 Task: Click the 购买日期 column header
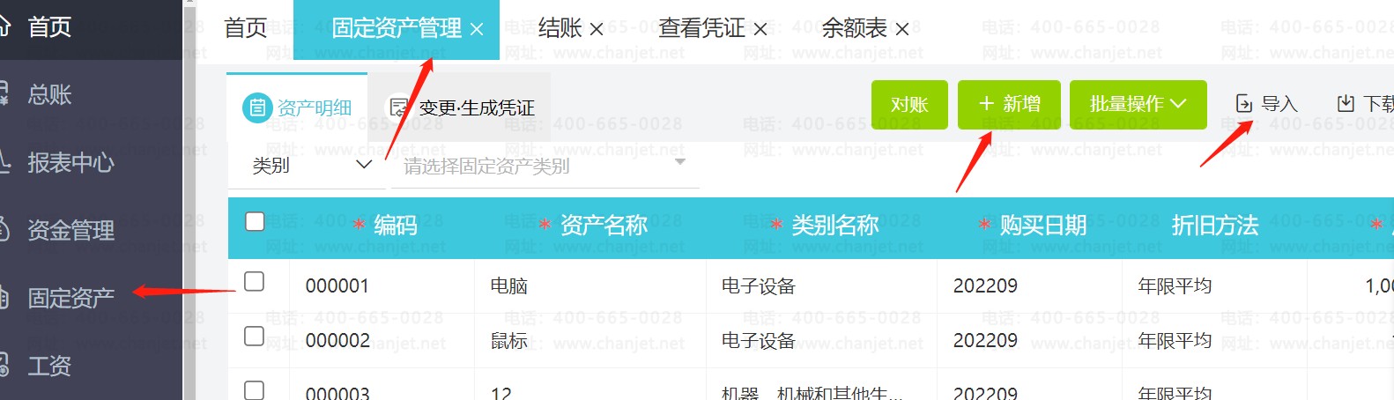click(x=1043, y=226)
